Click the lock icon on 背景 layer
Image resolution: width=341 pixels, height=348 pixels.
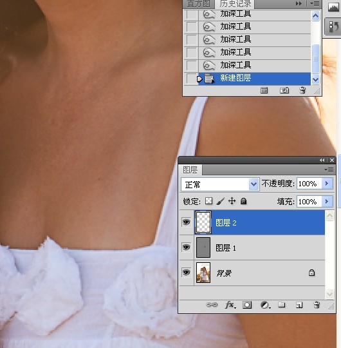[x=312, y=273]
